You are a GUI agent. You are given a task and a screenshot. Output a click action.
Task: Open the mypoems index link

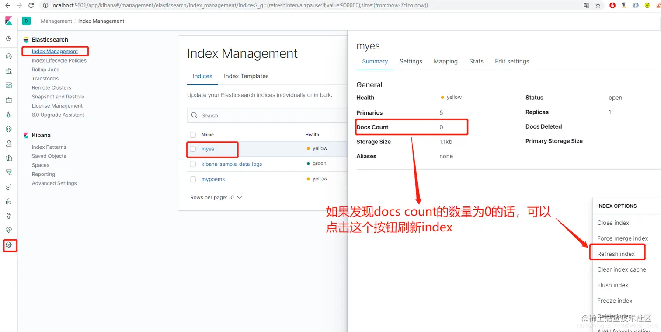pyautogui.click(x=213, y=179)
